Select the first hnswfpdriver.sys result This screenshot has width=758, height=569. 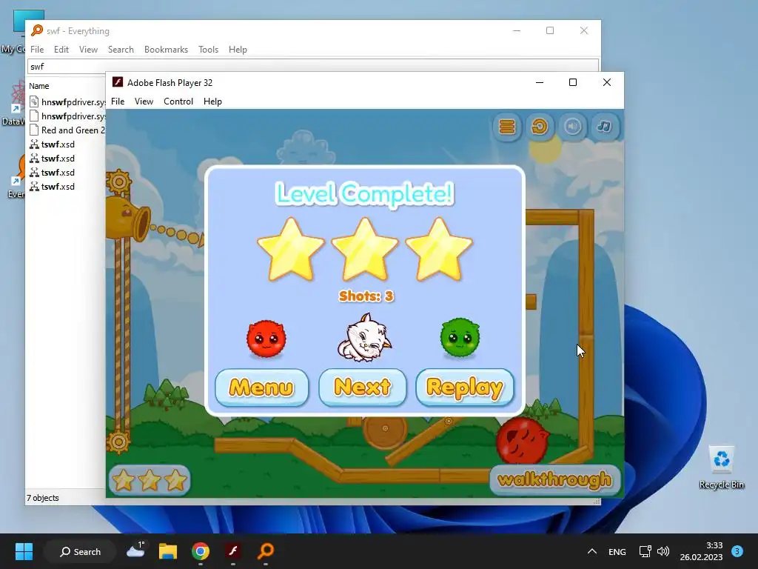click(67, 102)
